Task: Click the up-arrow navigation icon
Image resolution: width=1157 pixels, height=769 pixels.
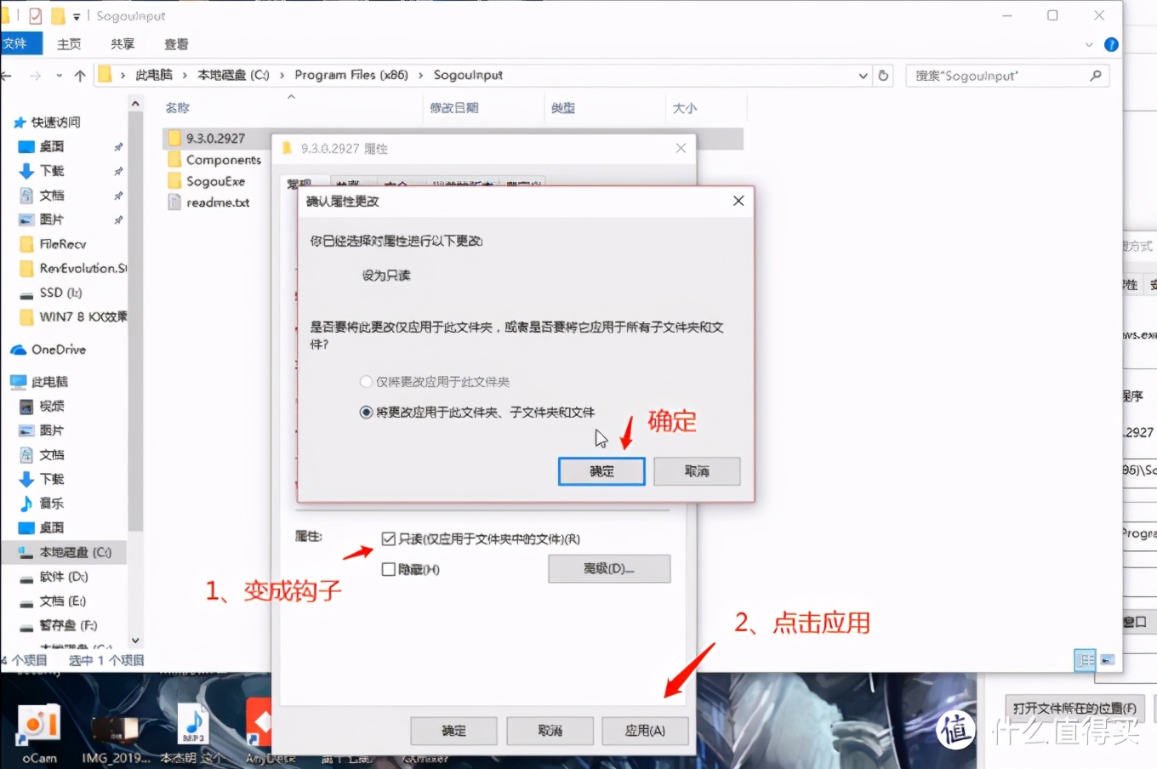Action: click(x=79, y=75)
